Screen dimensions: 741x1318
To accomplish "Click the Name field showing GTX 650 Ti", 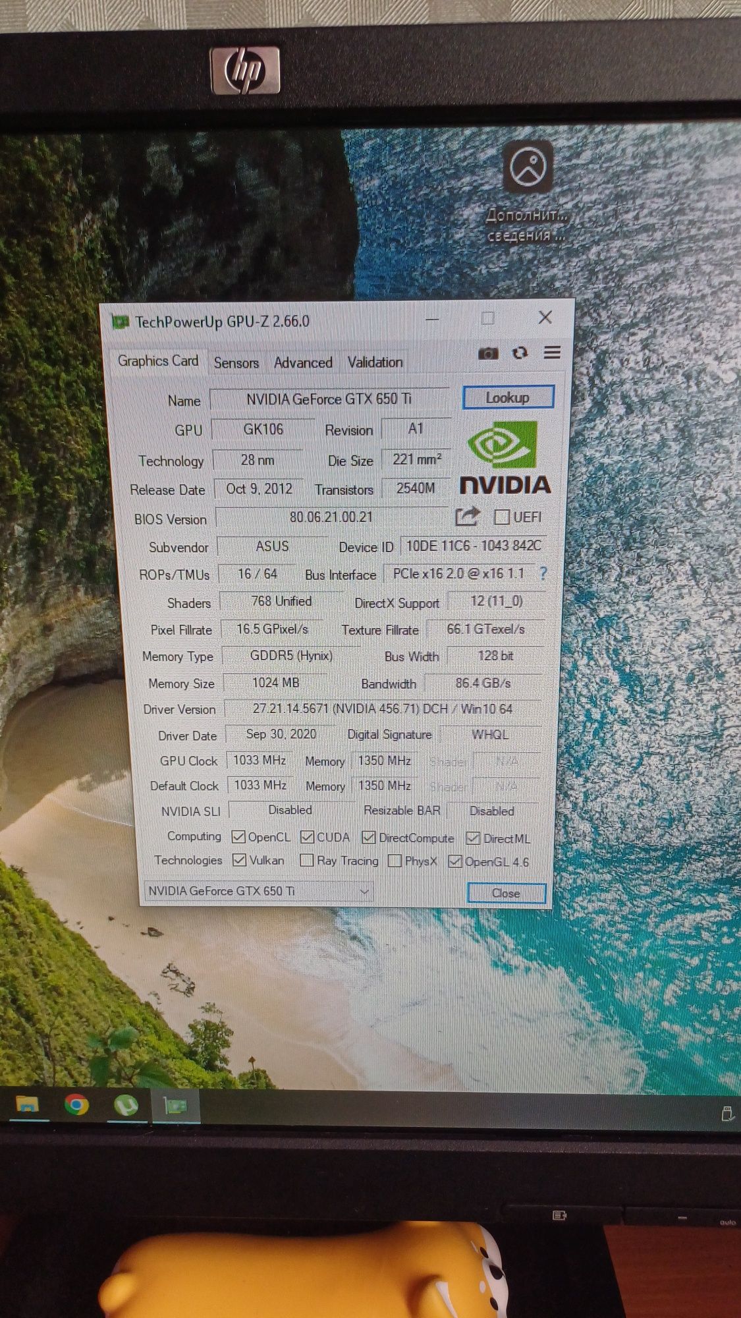I will tap(329, 399).
